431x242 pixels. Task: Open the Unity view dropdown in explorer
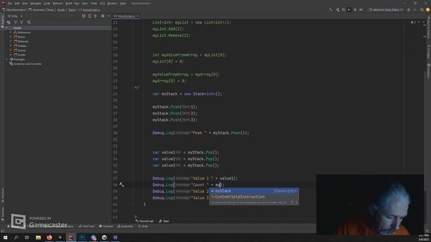coord(15,16)
